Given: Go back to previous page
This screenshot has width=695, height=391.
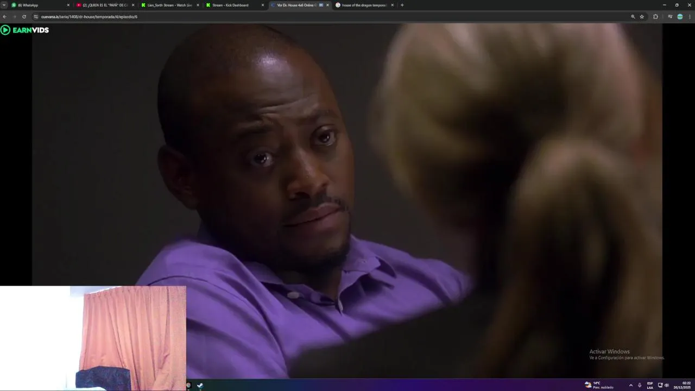Looking at the screenshot, I should (5, 17).
